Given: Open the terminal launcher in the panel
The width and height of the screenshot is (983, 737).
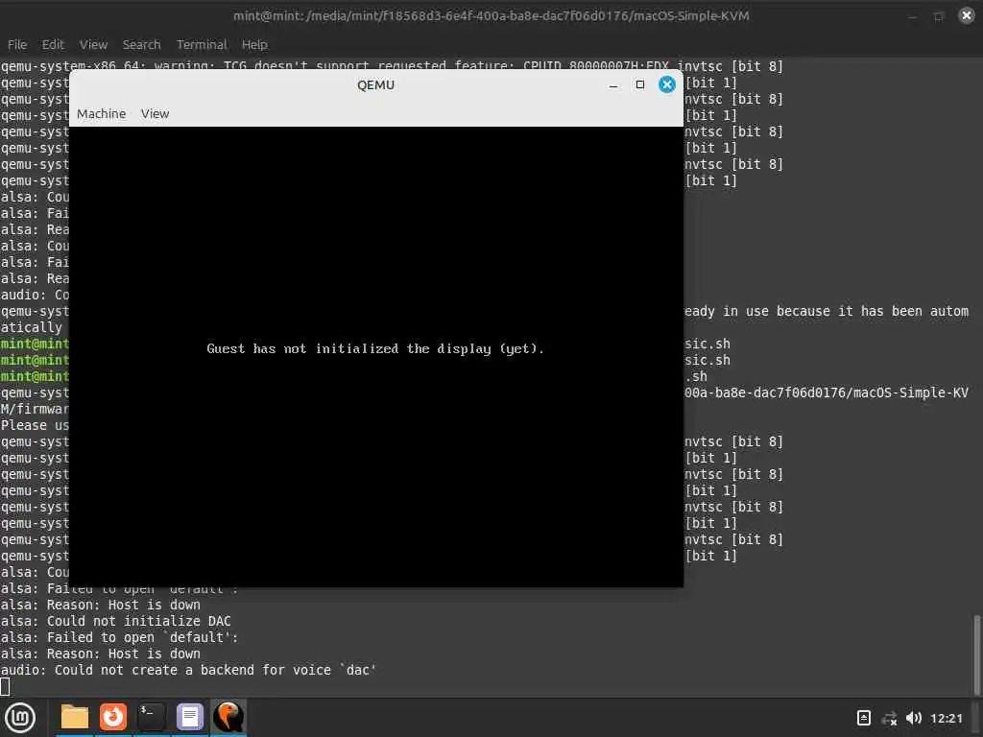Looking at the screenshot, I should pos(151,717).
